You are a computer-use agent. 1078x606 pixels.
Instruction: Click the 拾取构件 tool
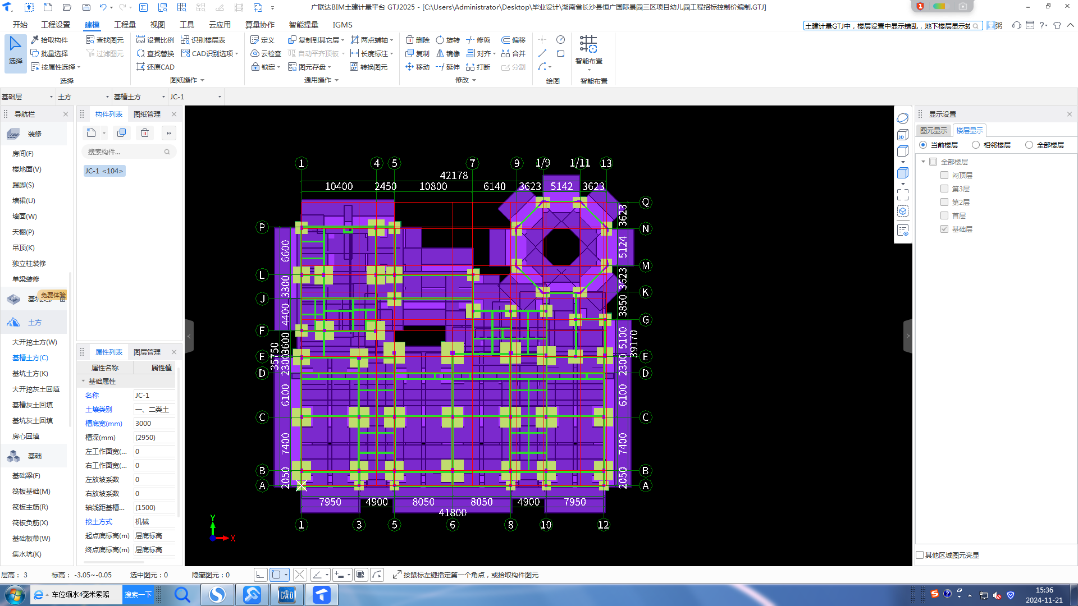49,40
